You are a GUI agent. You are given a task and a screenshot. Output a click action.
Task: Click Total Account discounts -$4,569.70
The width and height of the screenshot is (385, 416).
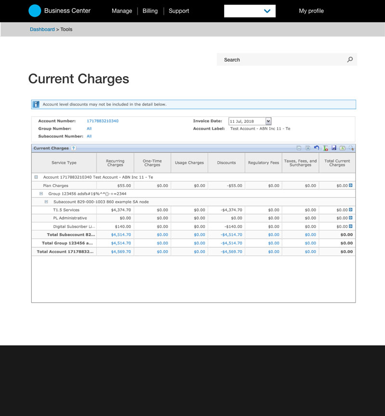click(231, 252)
